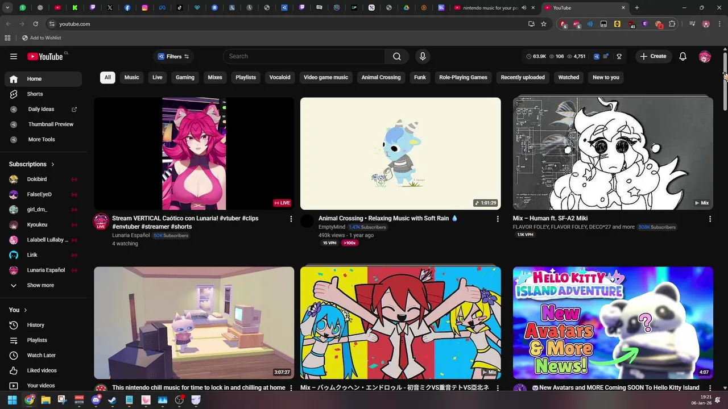
Task: Open the Animal Crossing blue sheep thumbnail
Action: pyautogui.click(x=400, y=153)
